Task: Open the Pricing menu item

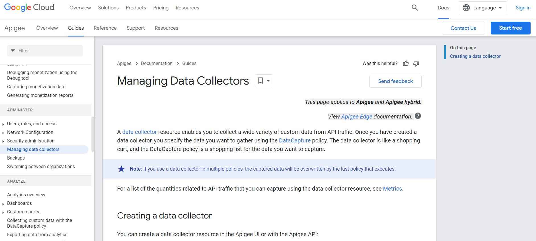Action: [x=161, y=8]
